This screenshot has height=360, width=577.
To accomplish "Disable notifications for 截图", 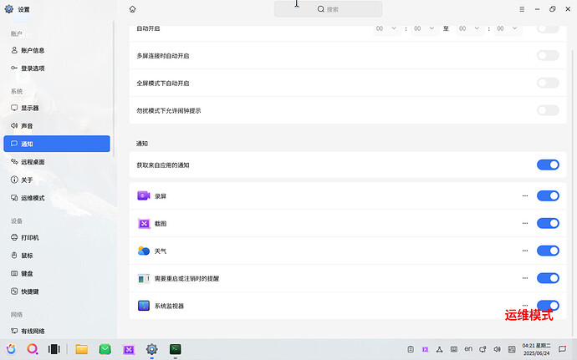I will (x=548, y=223).
